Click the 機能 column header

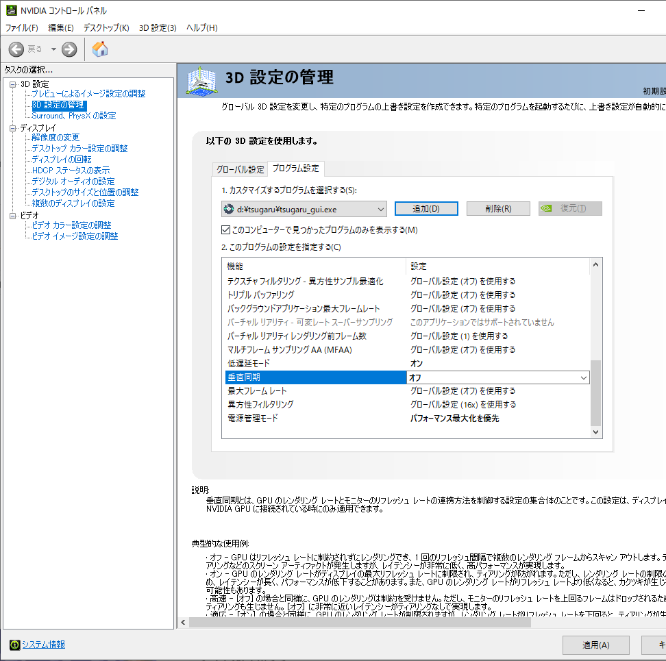(314, 266)
